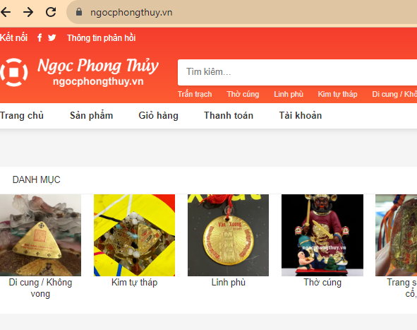Open the Twitter bird icon link
The height and width of the screenshot is (330, 417).
point(52,38)
